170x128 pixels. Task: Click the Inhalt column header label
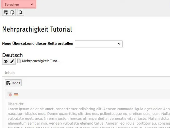point(10,73)
